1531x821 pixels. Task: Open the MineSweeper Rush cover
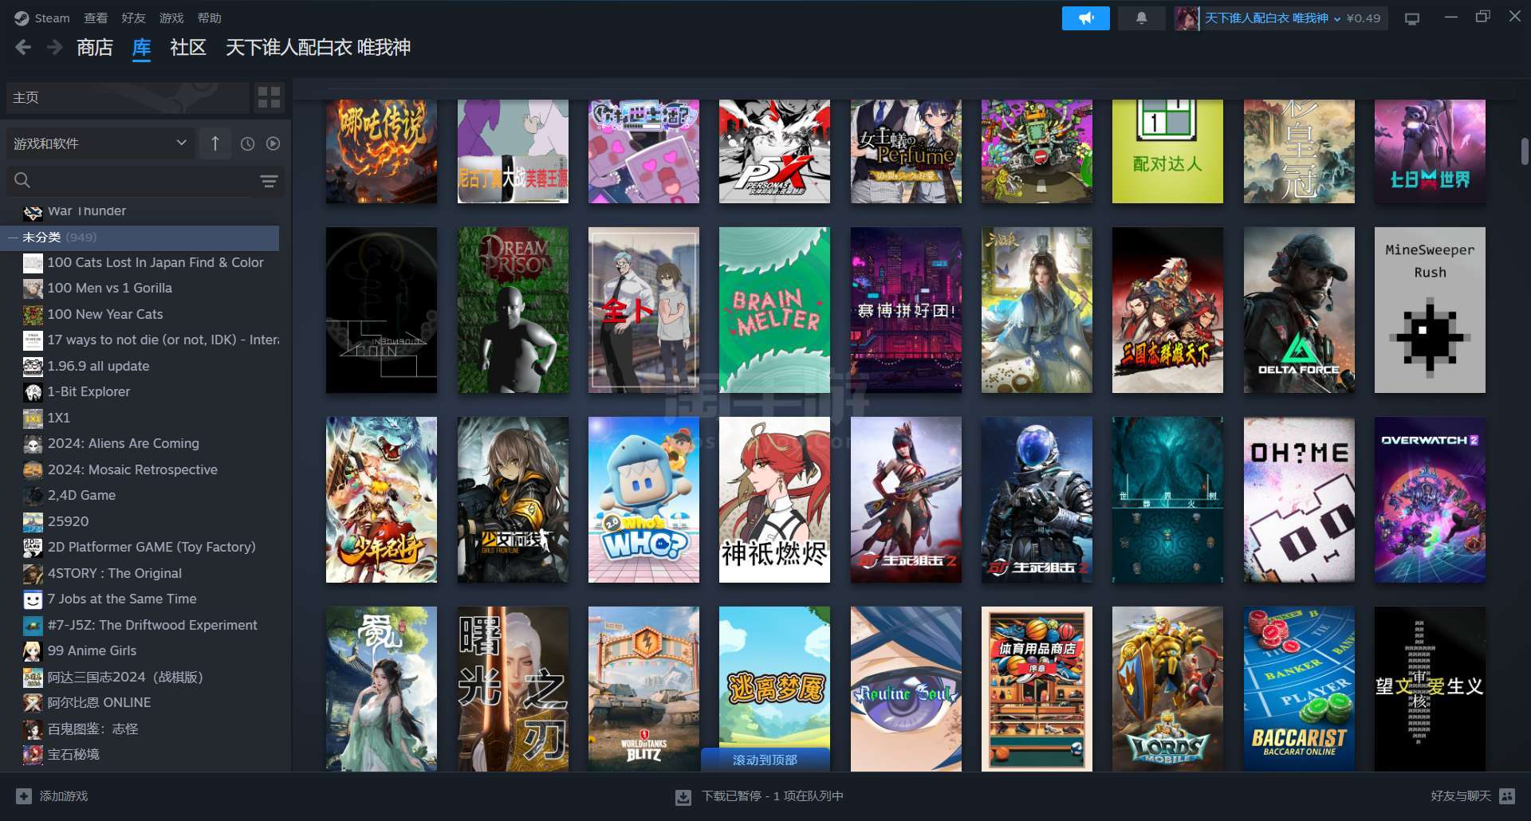(1430, 310)
